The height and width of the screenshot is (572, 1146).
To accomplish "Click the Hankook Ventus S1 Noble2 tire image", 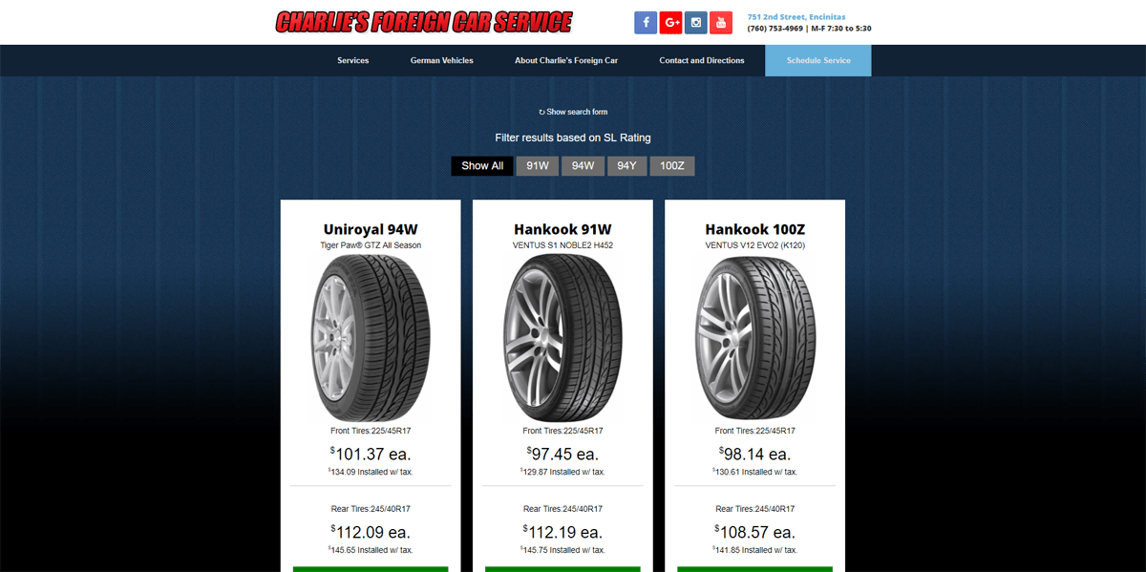I will tap(562, 338).
